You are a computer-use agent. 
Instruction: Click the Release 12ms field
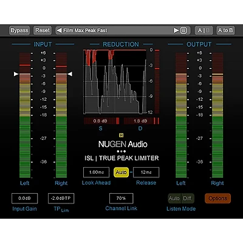(146, 173)
